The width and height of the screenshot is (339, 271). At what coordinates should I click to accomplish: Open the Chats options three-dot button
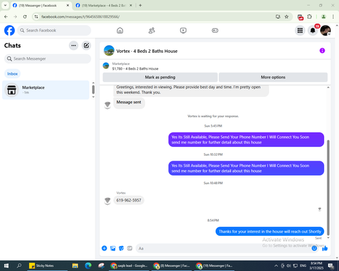74,45
